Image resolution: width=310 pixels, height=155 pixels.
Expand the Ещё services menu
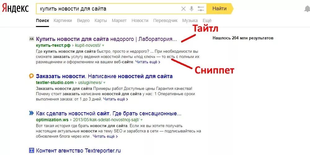point(207,20)
